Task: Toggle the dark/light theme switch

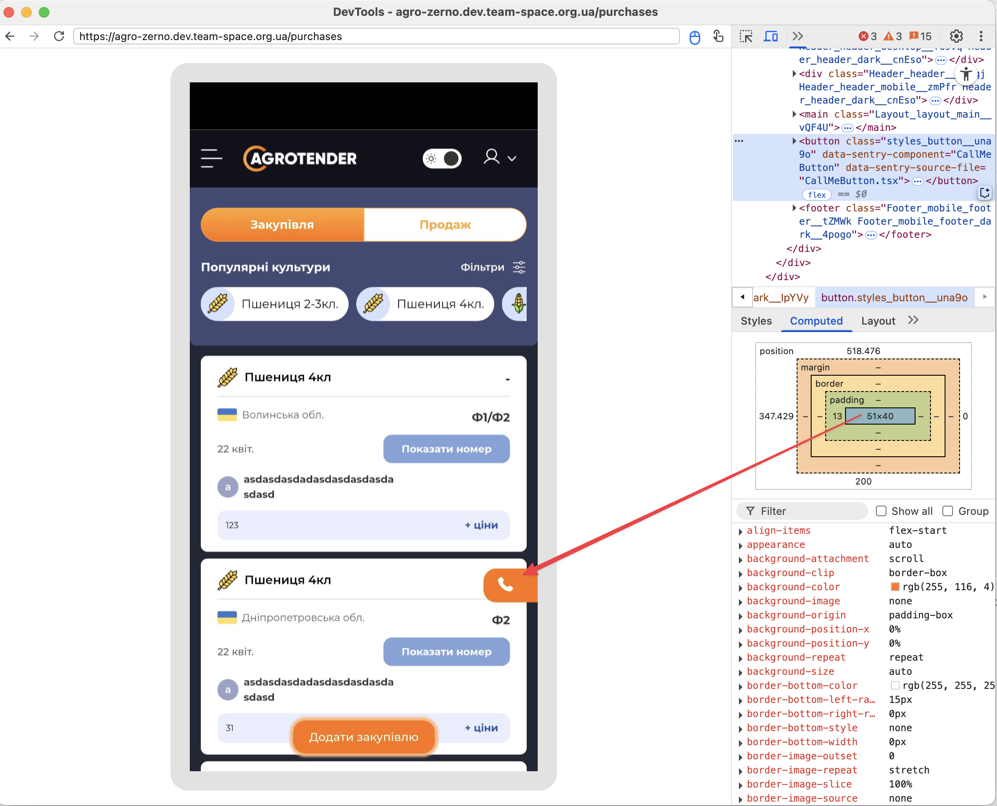Action: point(442,158)
